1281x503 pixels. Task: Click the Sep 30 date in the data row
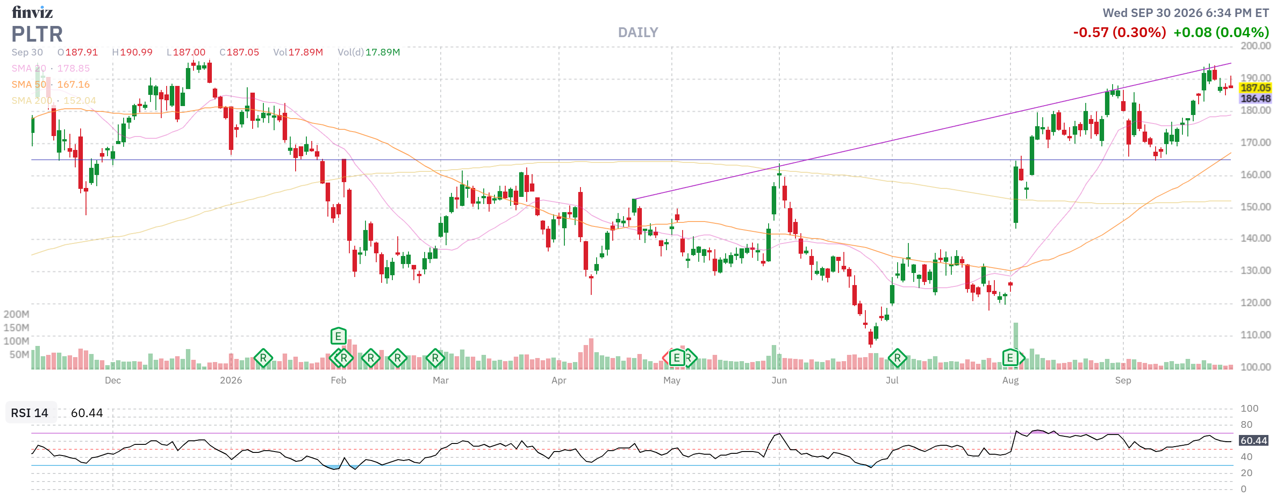click(27, 52)
